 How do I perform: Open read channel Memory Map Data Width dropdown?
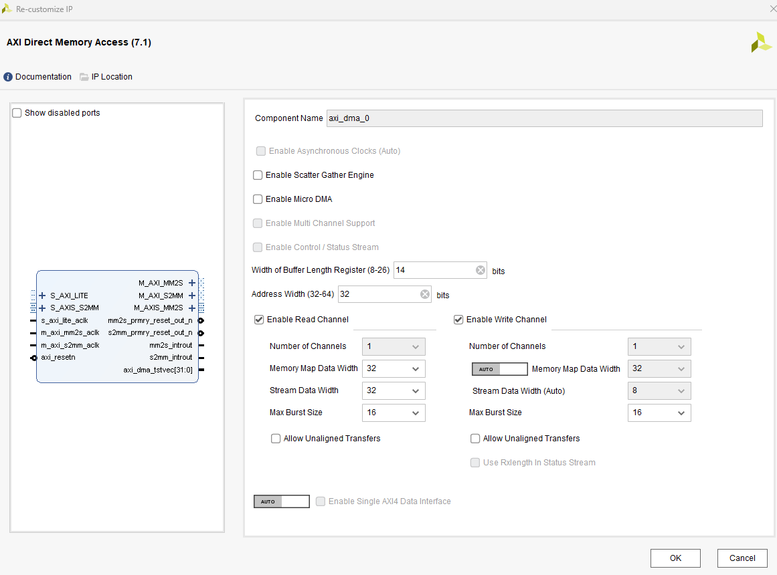[394, 368]
